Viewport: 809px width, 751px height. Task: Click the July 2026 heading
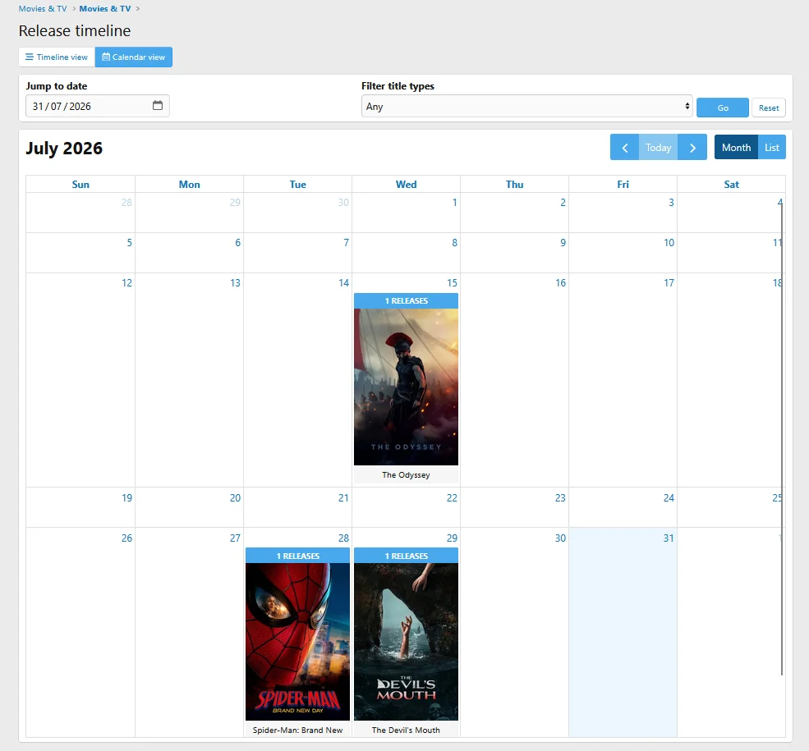64,149
